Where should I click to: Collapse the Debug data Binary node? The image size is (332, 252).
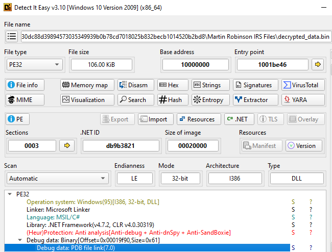click(x=20, y=240)
